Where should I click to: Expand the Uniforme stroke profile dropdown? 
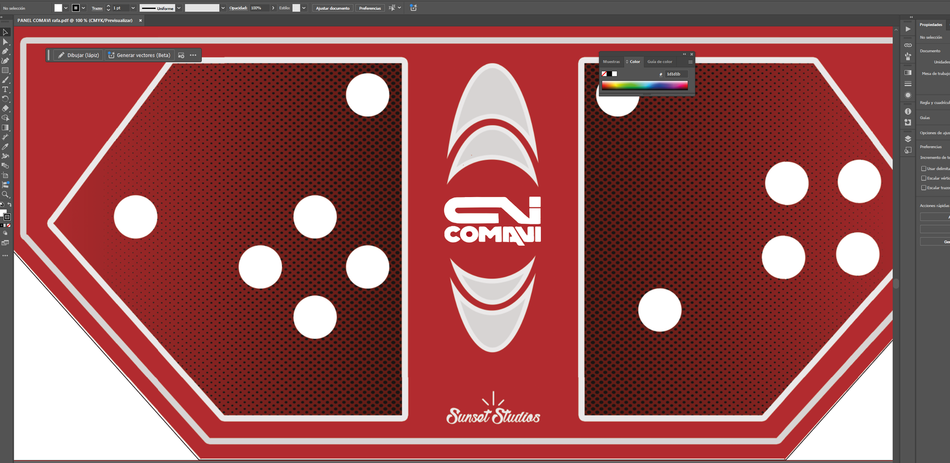[179, 8]
